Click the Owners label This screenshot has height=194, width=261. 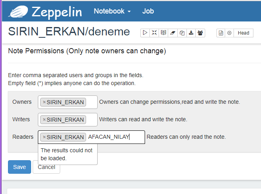click(x=22, y=102)
